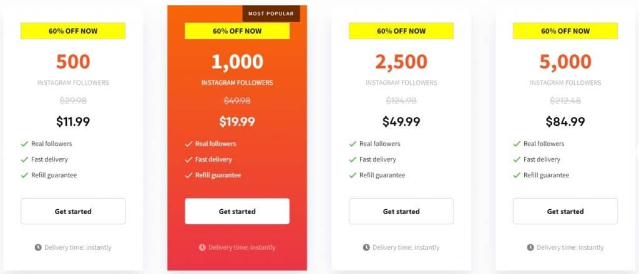Click Real followers checkmark in 5,000 plan
This screenshot has width=639, height=274.
coord(517,144)
